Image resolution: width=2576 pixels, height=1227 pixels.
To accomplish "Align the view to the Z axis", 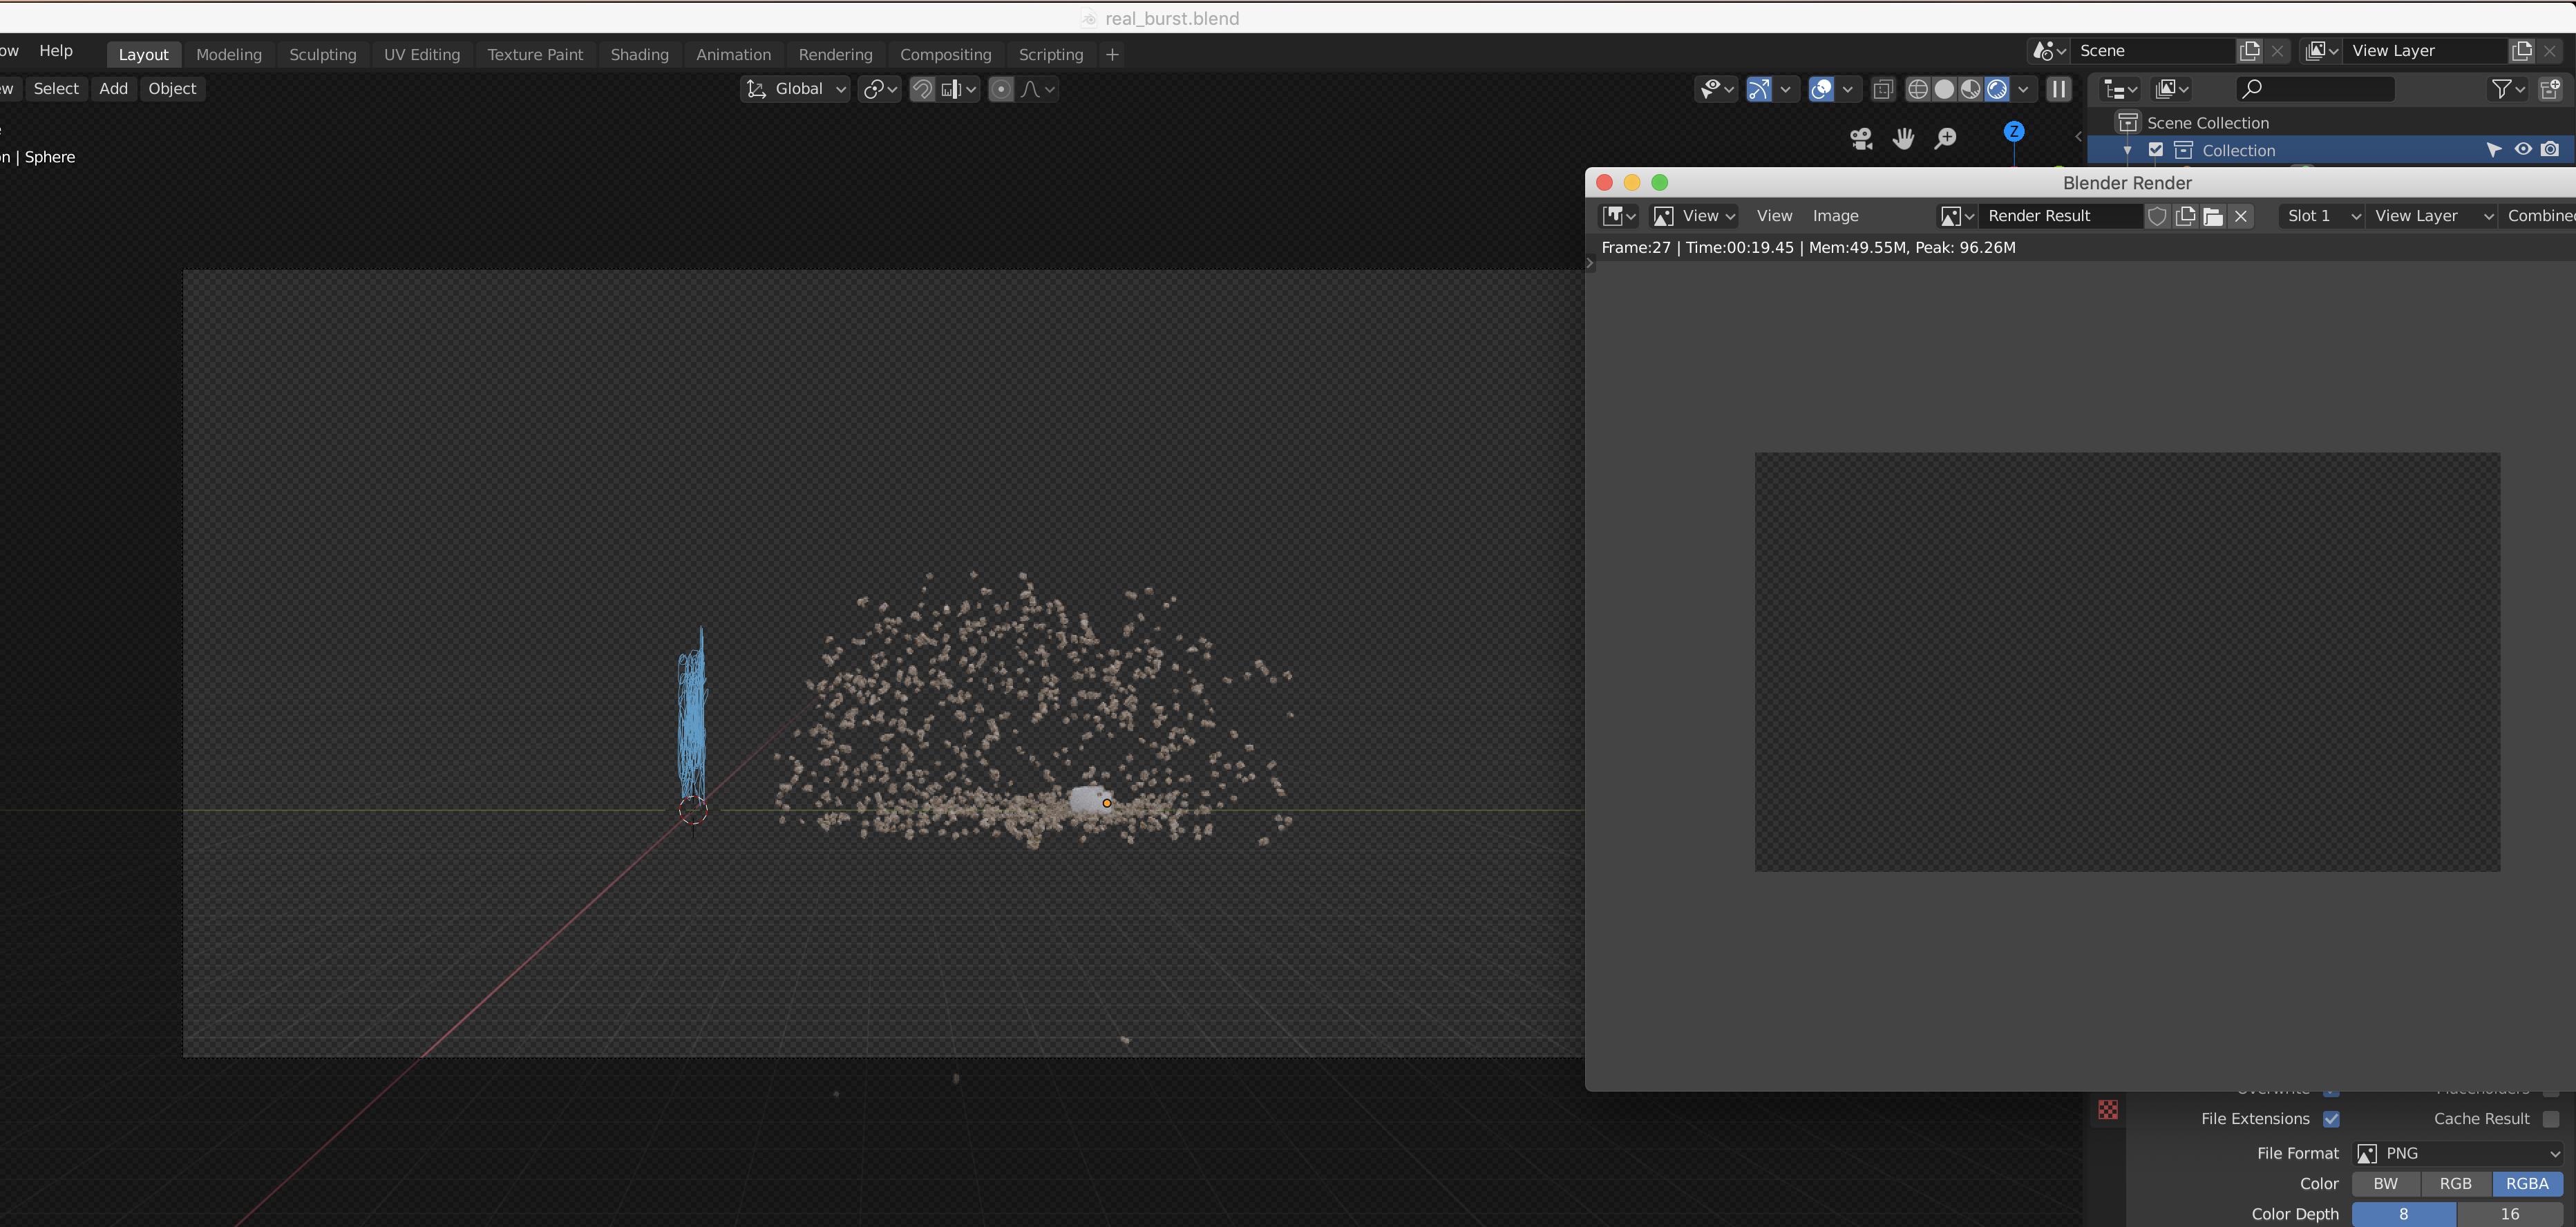I will (2014, 131).
